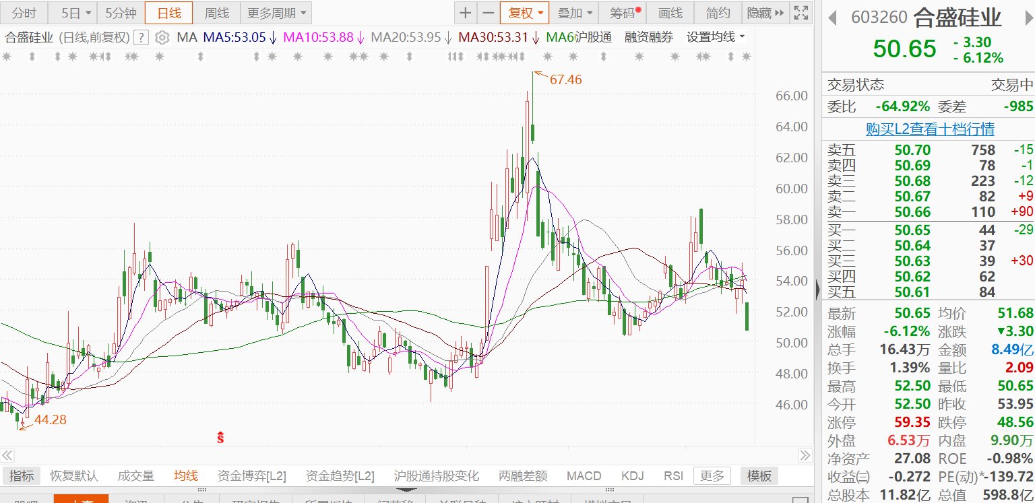Image resolution: width=1035 pixels, height=503 pixels.
Task: Click the 恢复默认 button
Action: point(74,476)
